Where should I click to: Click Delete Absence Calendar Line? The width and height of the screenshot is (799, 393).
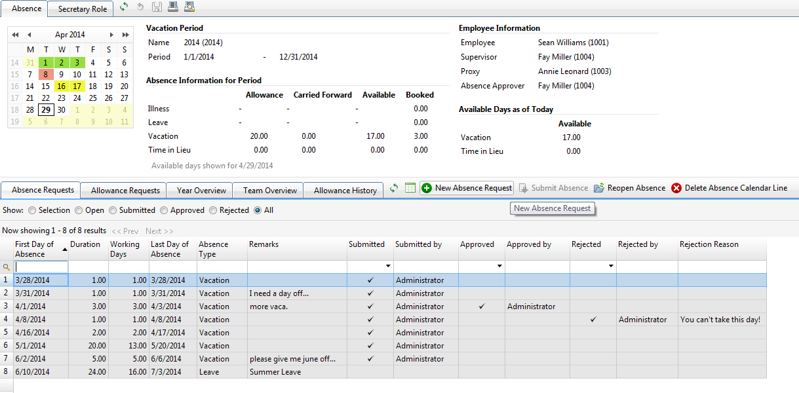(729, 188)
